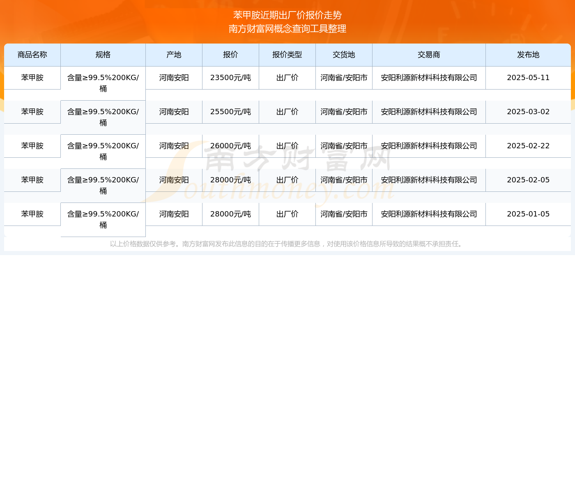Click the 报价类型 column header
Image resolution: width=575 pixels, height=495 pixels.
[x=287, y=55]
